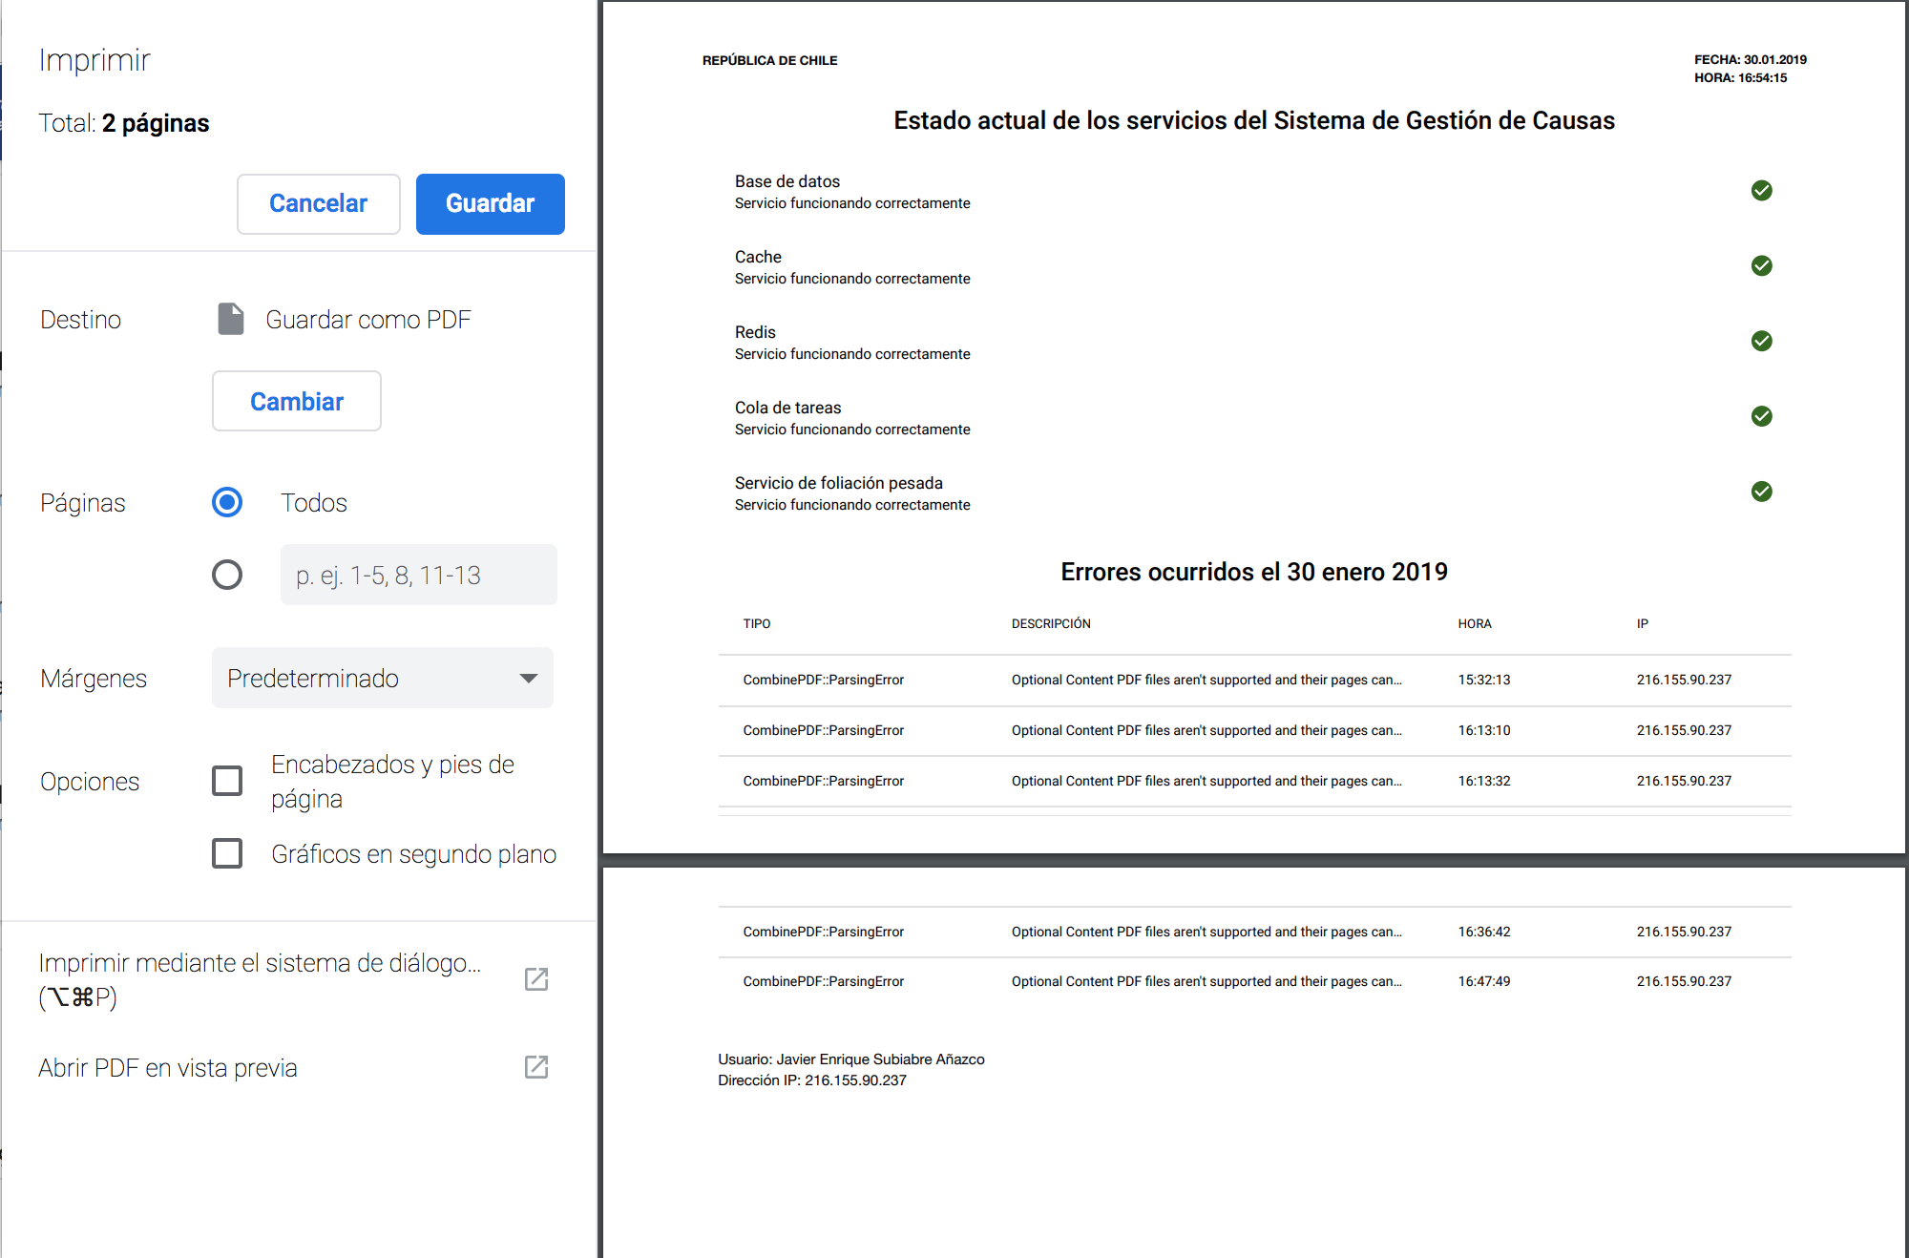The height and width of the screenshot is (1258, 1909).
Task: Click the PDF document icon beside Guardar como PDF
Action: 230,319
